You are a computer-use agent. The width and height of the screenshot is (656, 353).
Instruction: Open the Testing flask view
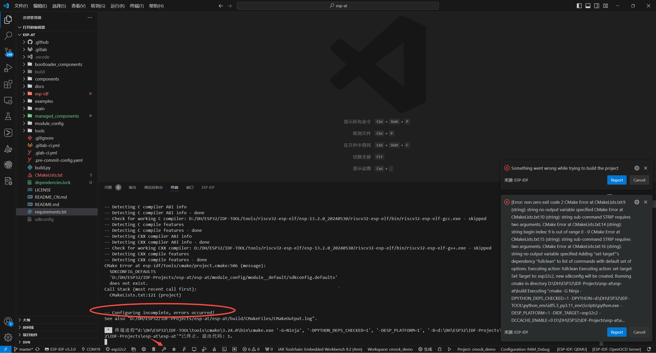click(8, 117)
